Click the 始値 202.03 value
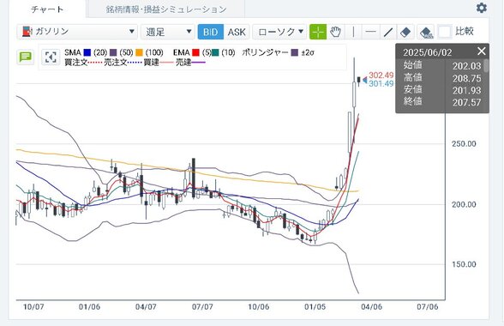This screenshot has height=326, width=504. (466, 66)
